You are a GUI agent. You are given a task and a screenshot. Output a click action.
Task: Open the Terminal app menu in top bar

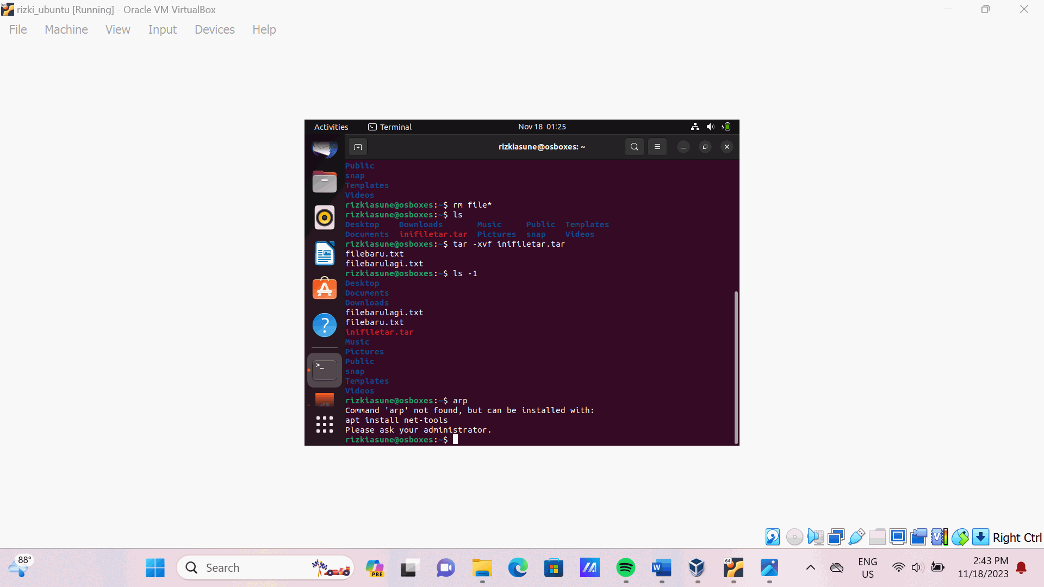pos(390,127)
